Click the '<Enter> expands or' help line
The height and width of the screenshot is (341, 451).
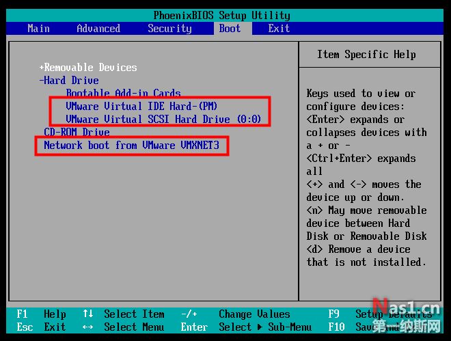pyautogui.click(x=355, y=120)
